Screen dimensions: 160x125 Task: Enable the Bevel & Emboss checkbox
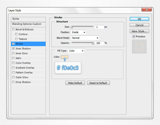pyautogui.click(x=13, y=30)
